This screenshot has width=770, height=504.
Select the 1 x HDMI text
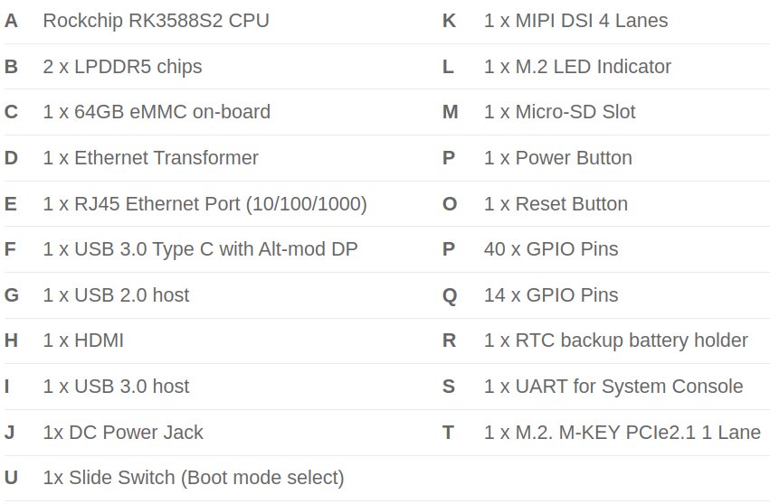tap(83, 341)
